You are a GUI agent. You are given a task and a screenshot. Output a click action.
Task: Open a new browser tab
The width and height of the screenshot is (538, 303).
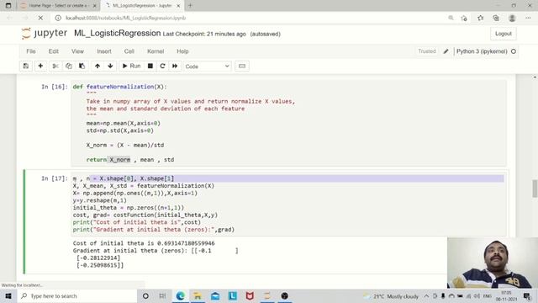pos(190,6)
